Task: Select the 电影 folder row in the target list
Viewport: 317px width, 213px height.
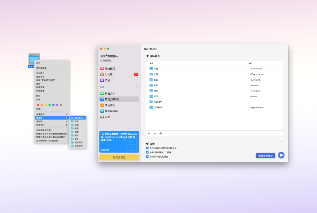Action: point(215,86)
